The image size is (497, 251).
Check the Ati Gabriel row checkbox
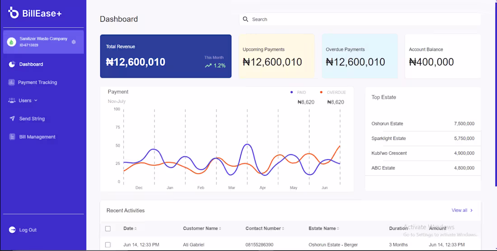pos(108,245)
